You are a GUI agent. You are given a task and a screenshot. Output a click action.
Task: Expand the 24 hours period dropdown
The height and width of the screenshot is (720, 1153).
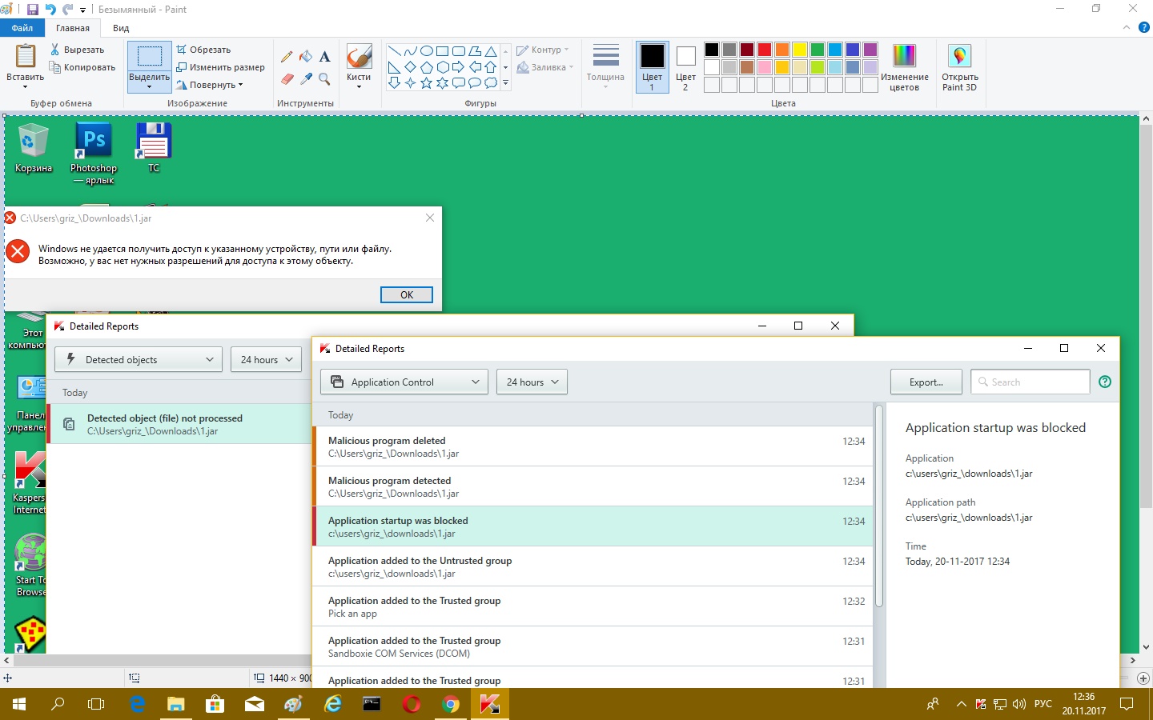coord(532,382)
